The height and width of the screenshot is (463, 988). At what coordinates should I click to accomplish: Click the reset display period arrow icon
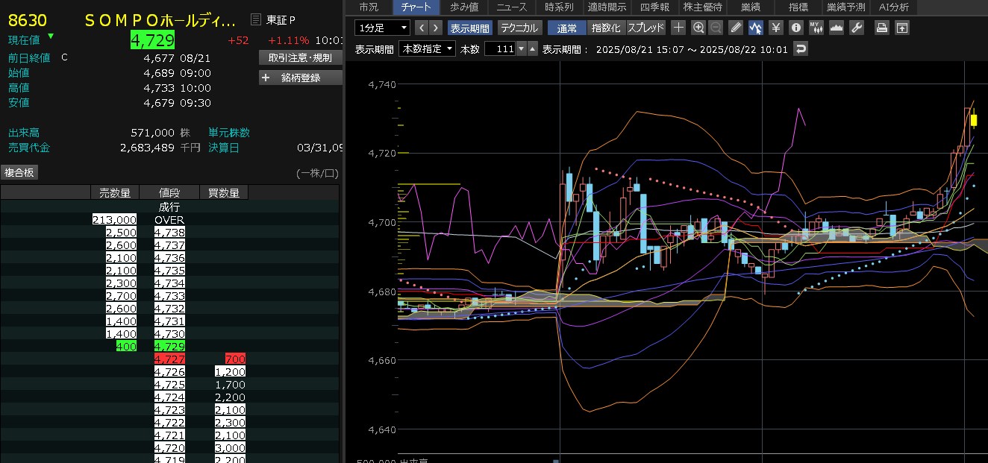point(801,49)
